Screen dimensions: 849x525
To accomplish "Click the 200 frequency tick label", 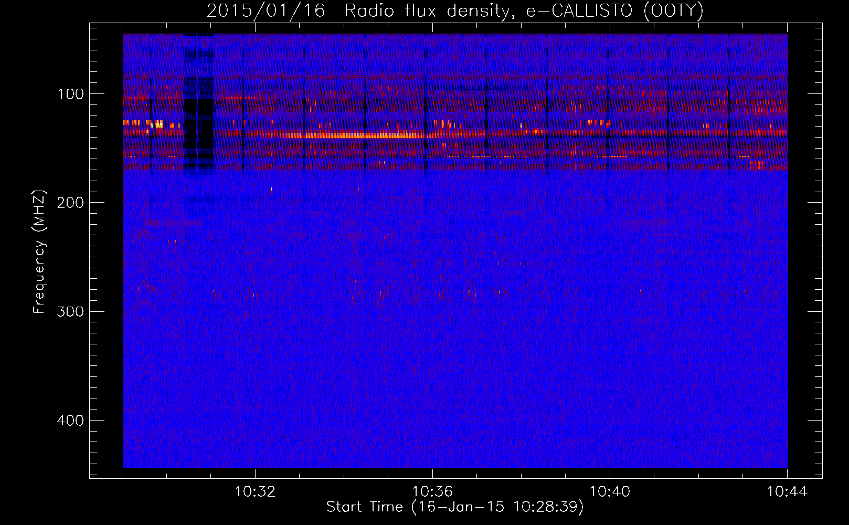I will pyautogui.click(x=70, y=203).
